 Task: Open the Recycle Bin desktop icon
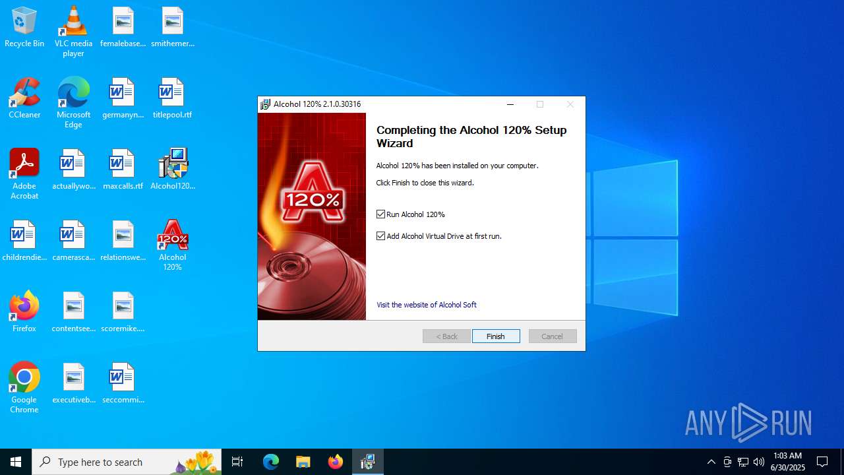click(24, 28)
